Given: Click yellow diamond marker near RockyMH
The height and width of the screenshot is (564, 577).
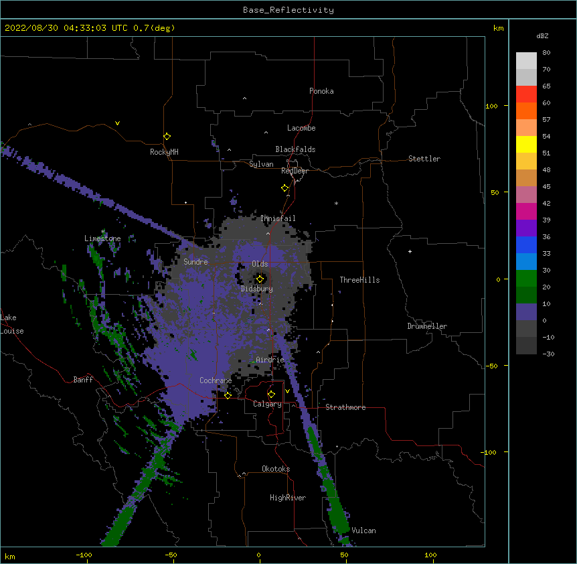Looking at the screenshot, I should 167,137.
